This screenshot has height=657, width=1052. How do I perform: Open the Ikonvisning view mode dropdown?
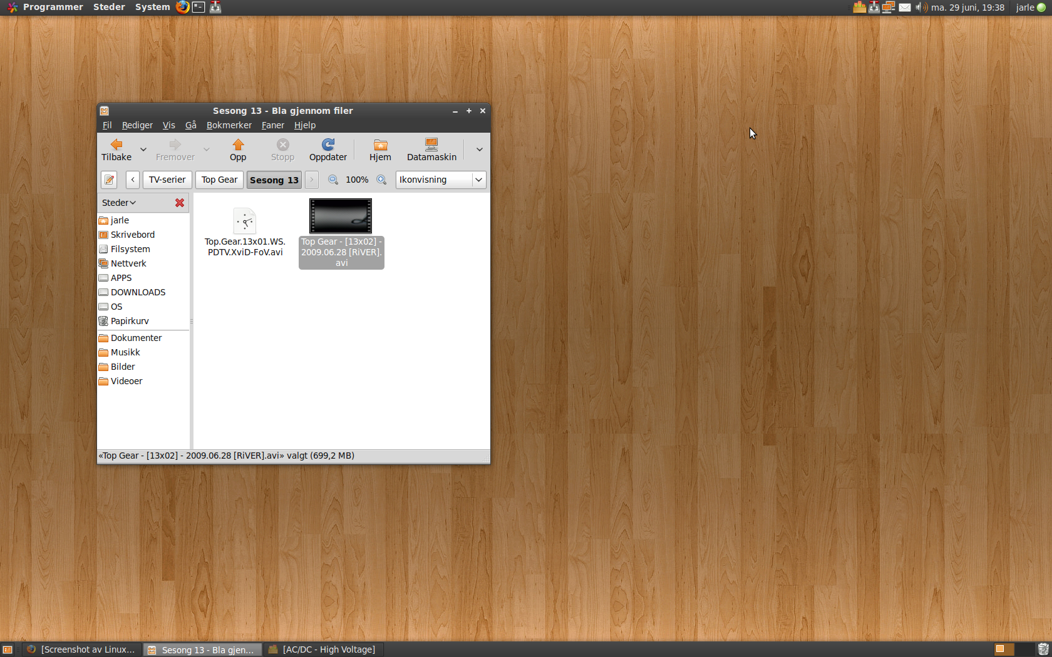(x=441, y=180)
